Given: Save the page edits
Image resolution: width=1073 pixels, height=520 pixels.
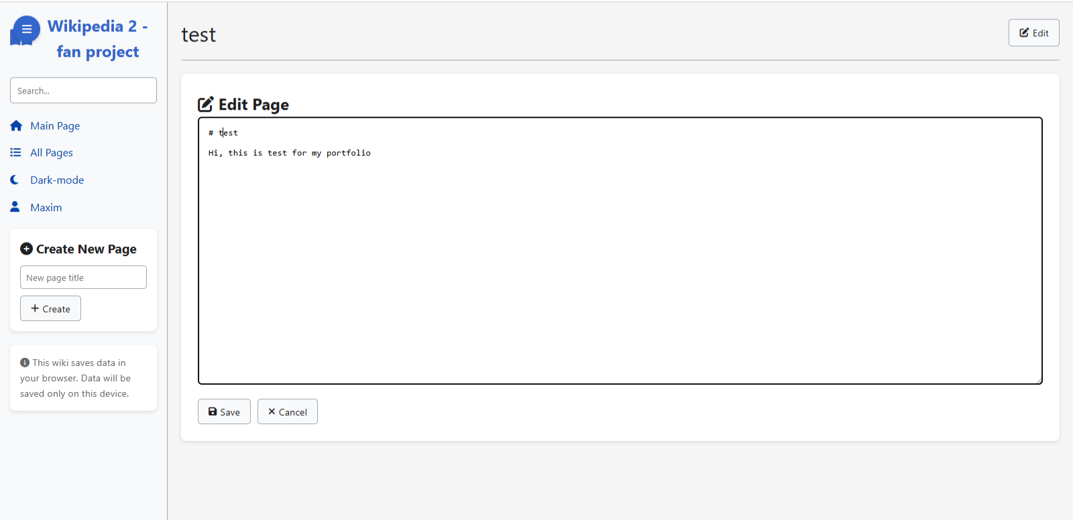Looking at the screenshot, I should point(224,412).
